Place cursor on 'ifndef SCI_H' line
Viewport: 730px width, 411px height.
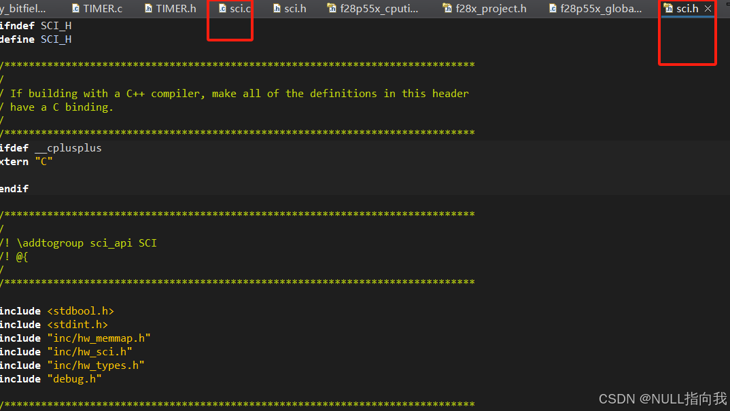tap(35, 26)
